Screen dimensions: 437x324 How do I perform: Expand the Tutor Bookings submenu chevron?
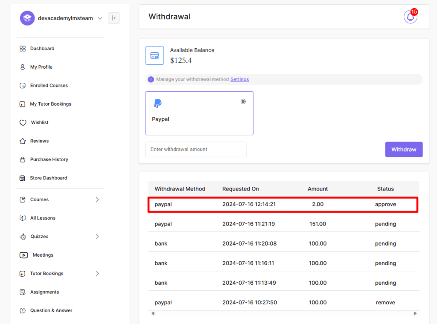97,274
